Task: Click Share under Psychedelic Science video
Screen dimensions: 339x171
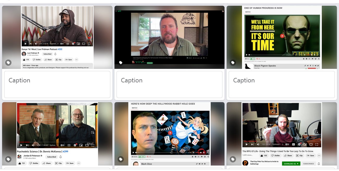Action: (x=46, y=163)
